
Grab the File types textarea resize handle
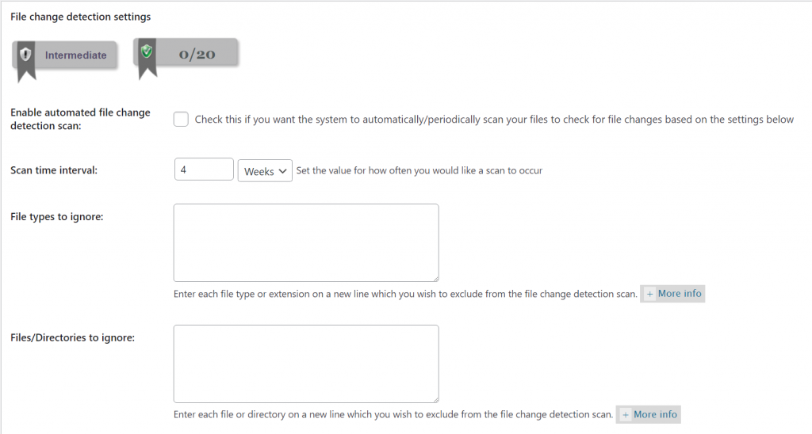435,277
